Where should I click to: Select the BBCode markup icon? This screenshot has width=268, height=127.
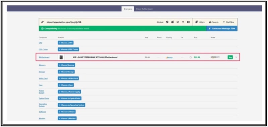tap(188, 22)
